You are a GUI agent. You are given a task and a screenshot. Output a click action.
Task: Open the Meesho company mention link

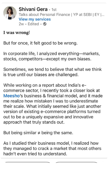tap(11, 96)
